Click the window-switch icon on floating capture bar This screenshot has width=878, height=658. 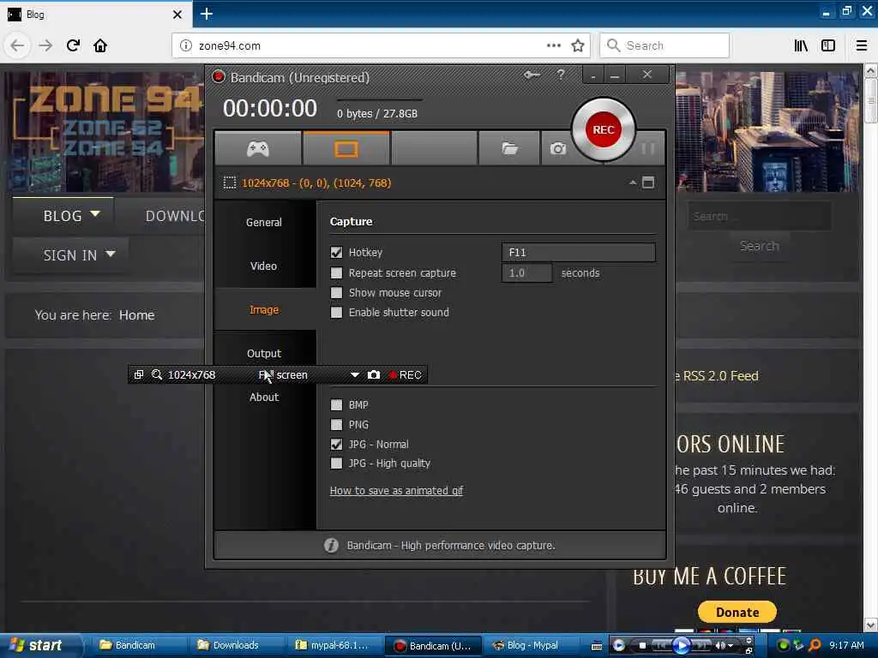[139, 374]
